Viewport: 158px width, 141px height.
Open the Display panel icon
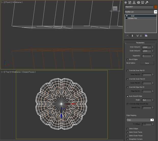click(142, 2)
